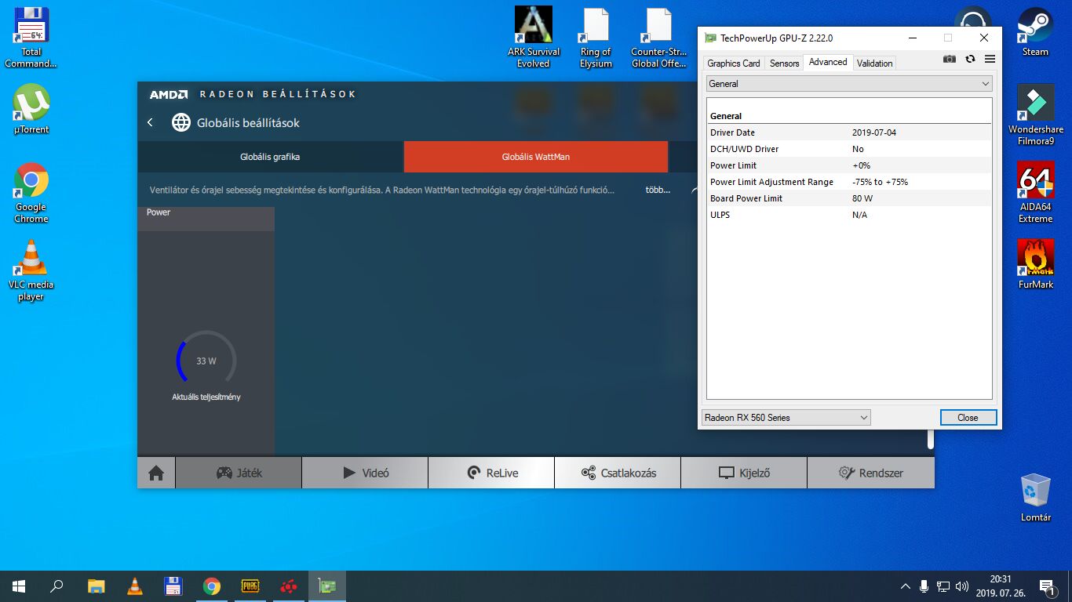Open Csatlakozás section

[x=618, y=473]
